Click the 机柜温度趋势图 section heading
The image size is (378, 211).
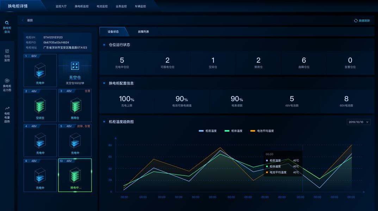(121, 122)
